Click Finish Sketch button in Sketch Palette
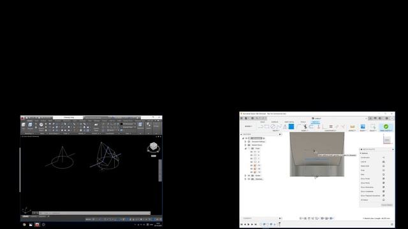 pos(387,205)
